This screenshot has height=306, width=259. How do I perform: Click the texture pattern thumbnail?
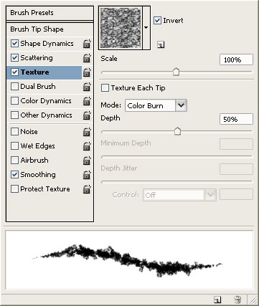pos(121,28)
